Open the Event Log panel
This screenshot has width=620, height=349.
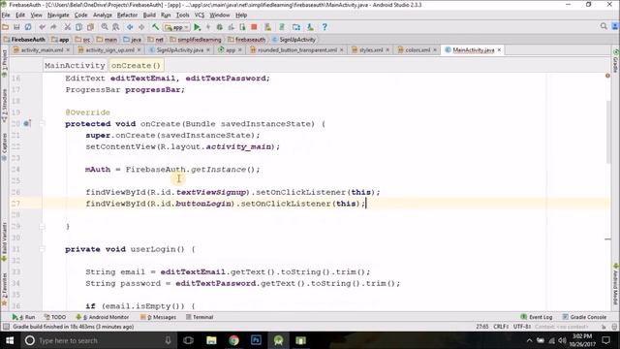coord(537,317)
